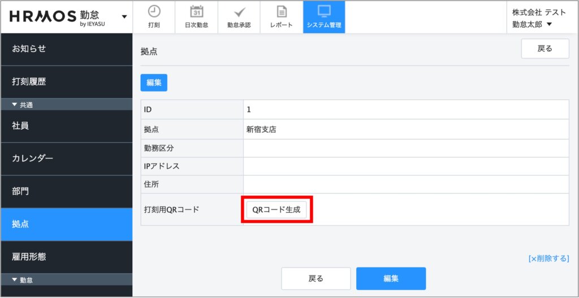The width and height of the screenshot is (579, 298).
Task: Open the 打刻 clock icon tab
Action: pyautogui.click(x=154, y=17)
